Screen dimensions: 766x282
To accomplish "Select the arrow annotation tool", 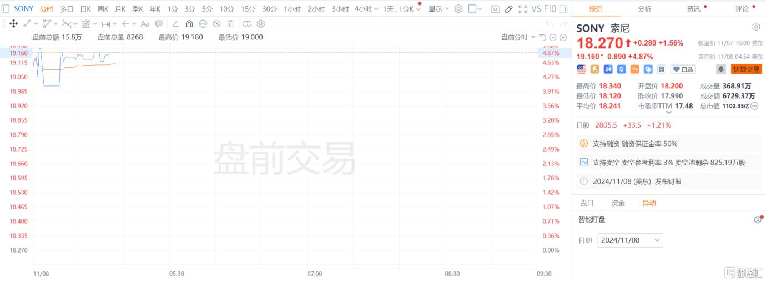I will (125, 24).
